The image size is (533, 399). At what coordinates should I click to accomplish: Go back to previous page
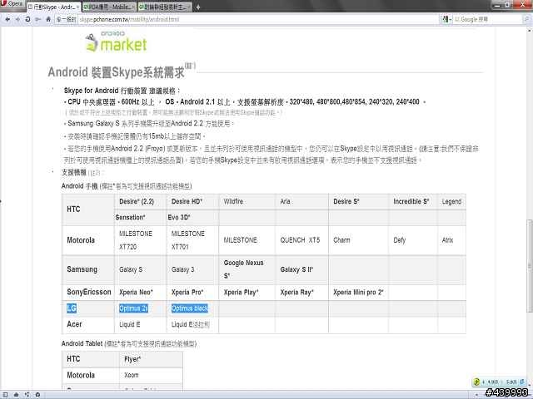7,19
